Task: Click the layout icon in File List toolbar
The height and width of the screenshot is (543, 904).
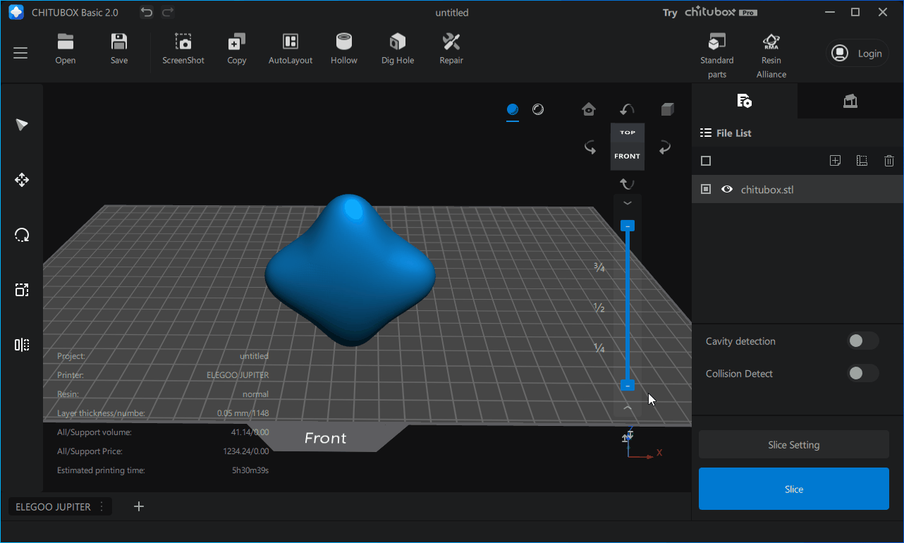Action: click(x=862, y=161)
